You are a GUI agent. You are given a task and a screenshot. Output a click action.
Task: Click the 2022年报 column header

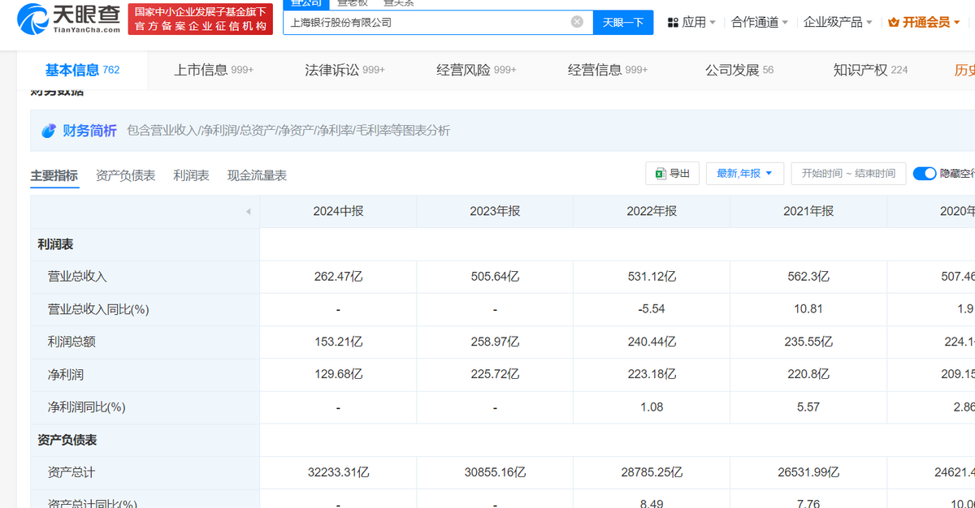[x=652, y=212]
